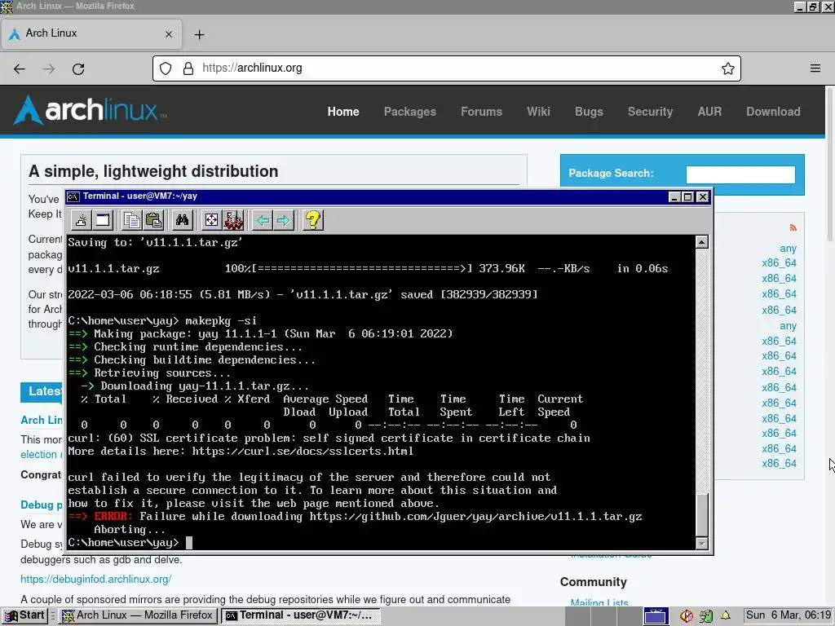Copy selection using terminal toolbar icon
This screenshot has height=626, width=835.
(x=131, y=220)
